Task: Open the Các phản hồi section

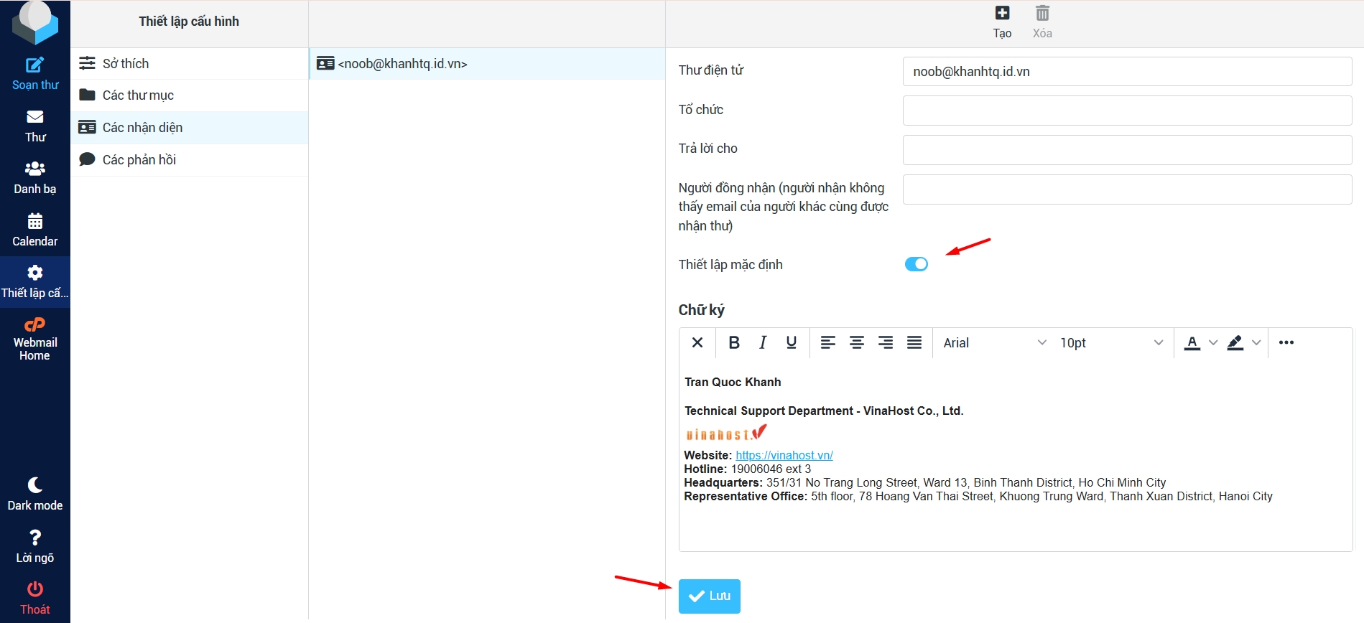Action: click(x=139, y=160)
